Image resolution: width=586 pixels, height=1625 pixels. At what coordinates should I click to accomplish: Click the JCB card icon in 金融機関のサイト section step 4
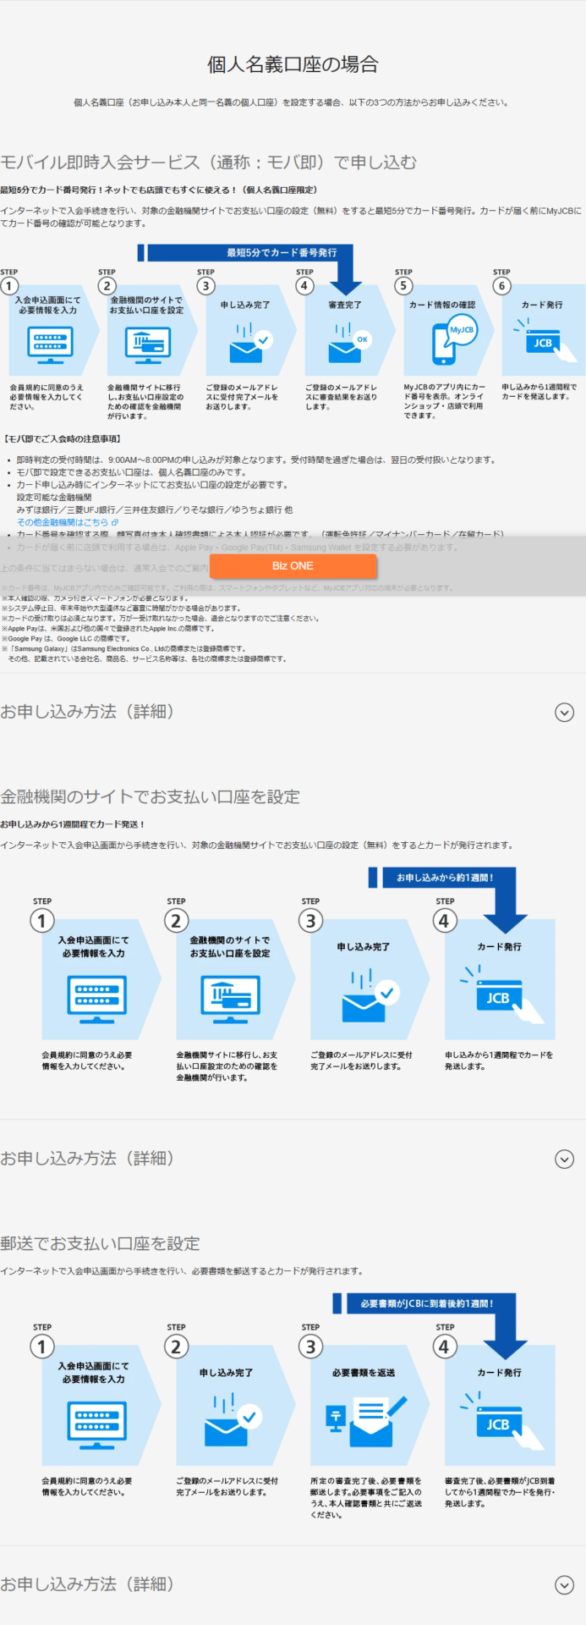(502, 994)
